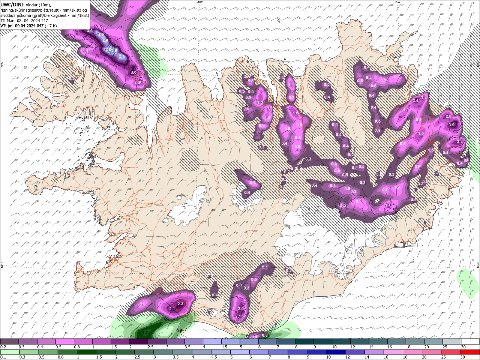The width and height of the screenshot is (480, 360).
Task: Click the "0.1" label in the rain legend
Action: coord(3,357)
